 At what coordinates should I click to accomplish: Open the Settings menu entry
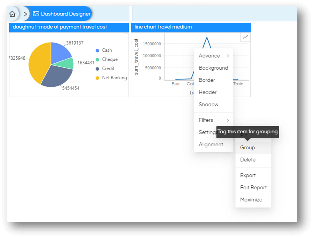207,132
